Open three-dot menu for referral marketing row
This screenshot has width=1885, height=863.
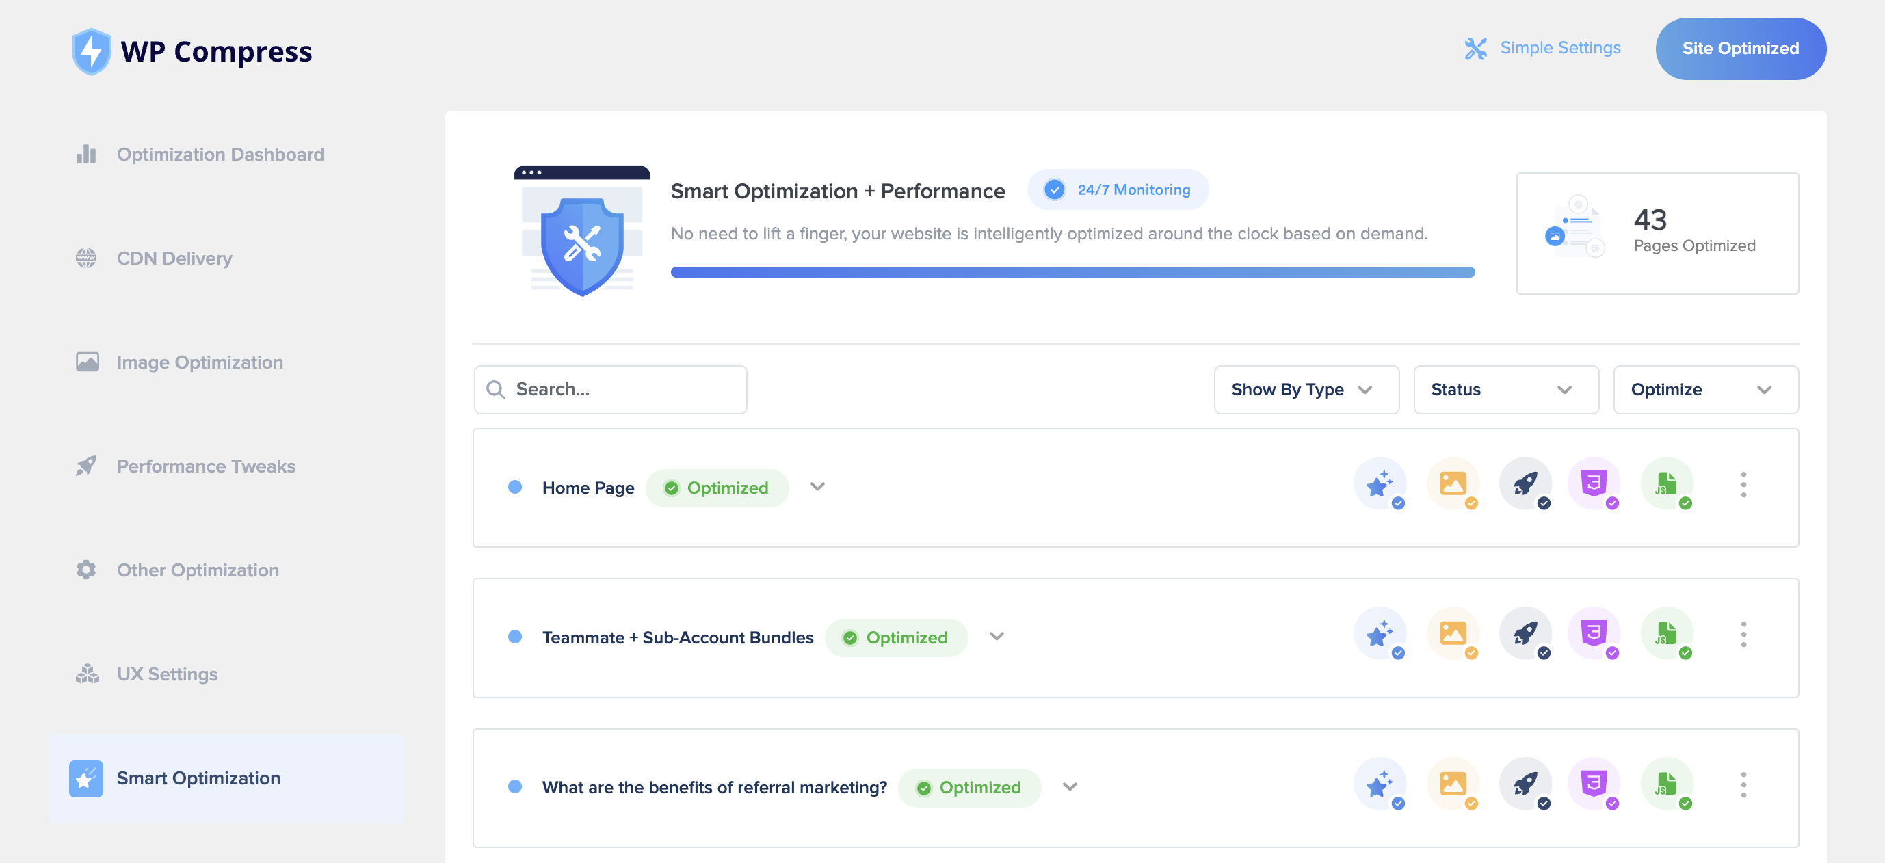[x=1744, y=786]
